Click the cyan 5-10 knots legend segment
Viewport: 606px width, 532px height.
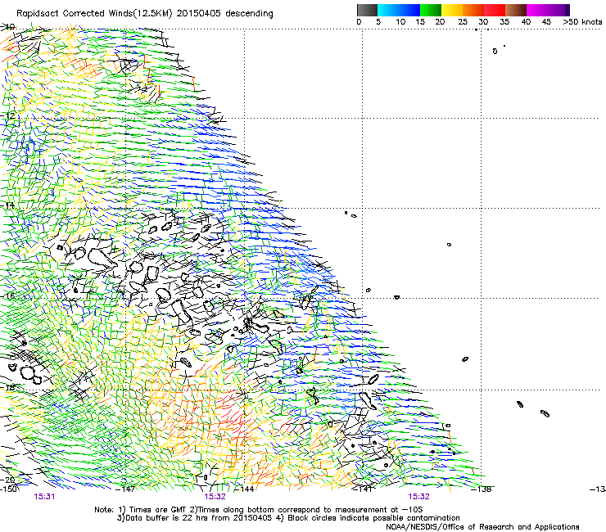(388, 10)
